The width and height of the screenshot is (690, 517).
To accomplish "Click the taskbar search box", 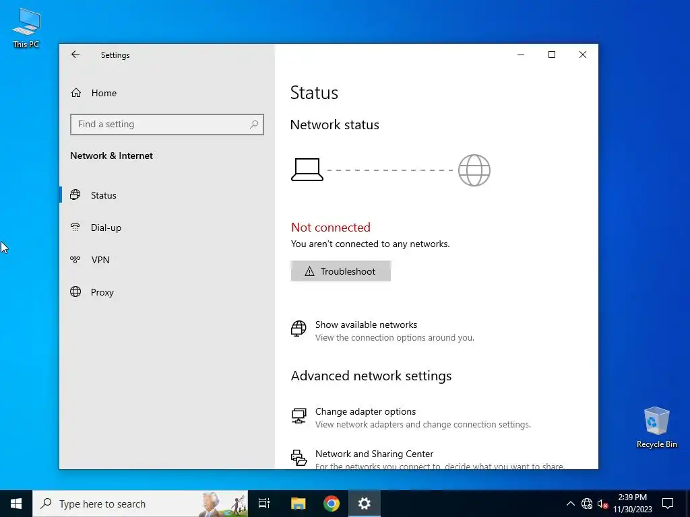I will [x=140, y=504].
